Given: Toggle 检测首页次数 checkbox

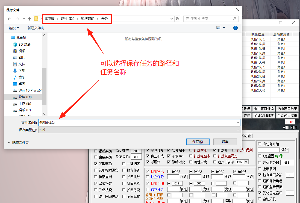Looking at the screenshot, I should [x=260, y=175].
